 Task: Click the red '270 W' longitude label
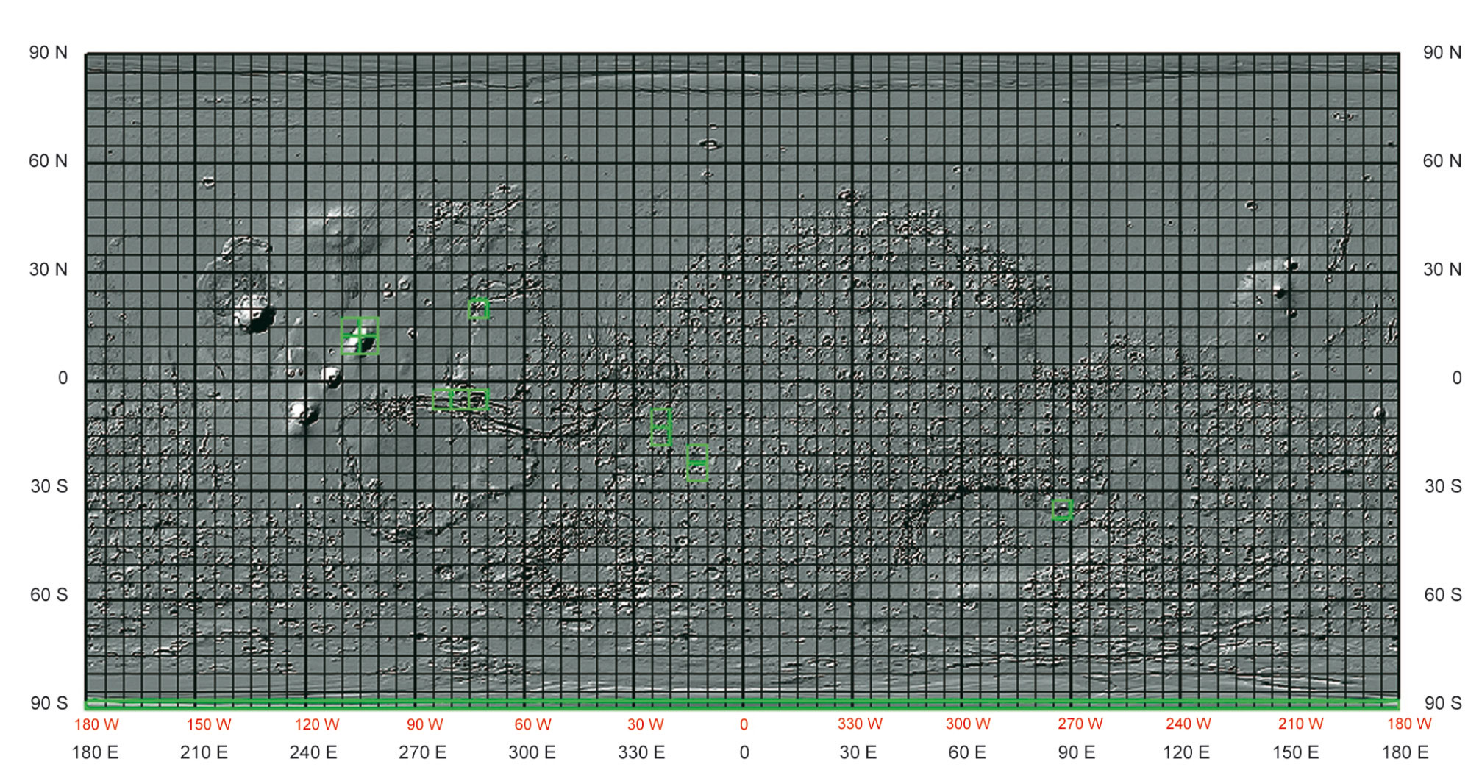(1080, 724)
